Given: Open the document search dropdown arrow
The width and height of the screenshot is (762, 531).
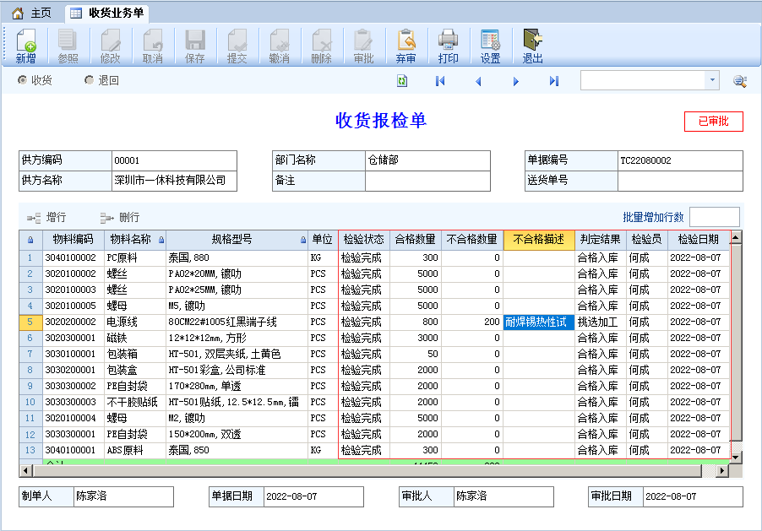Looking at the screenshot, I should pyautogui.click(x=712, y=80).
